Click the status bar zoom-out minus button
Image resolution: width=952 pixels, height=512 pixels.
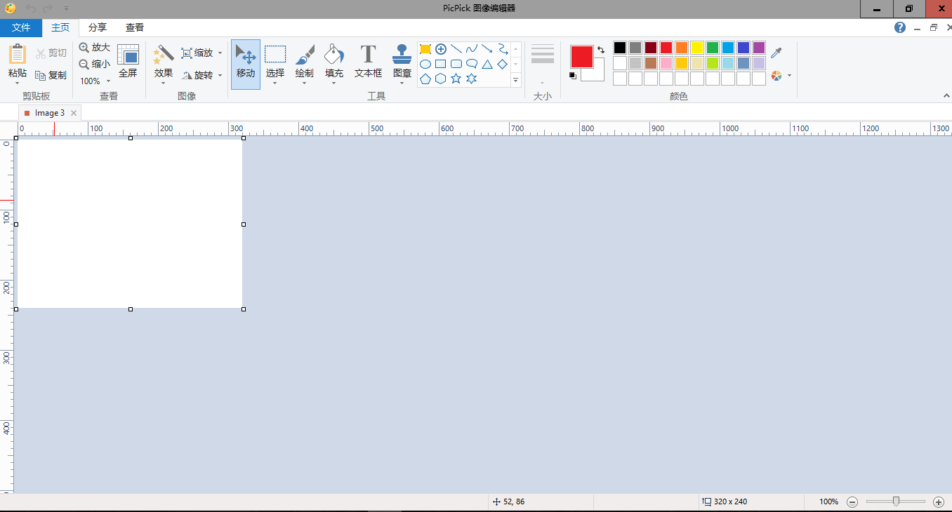(x=852, y=501)
